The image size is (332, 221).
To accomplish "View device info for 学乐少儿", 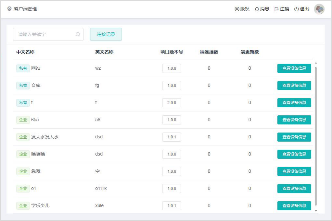I will (x=294, y=206).
